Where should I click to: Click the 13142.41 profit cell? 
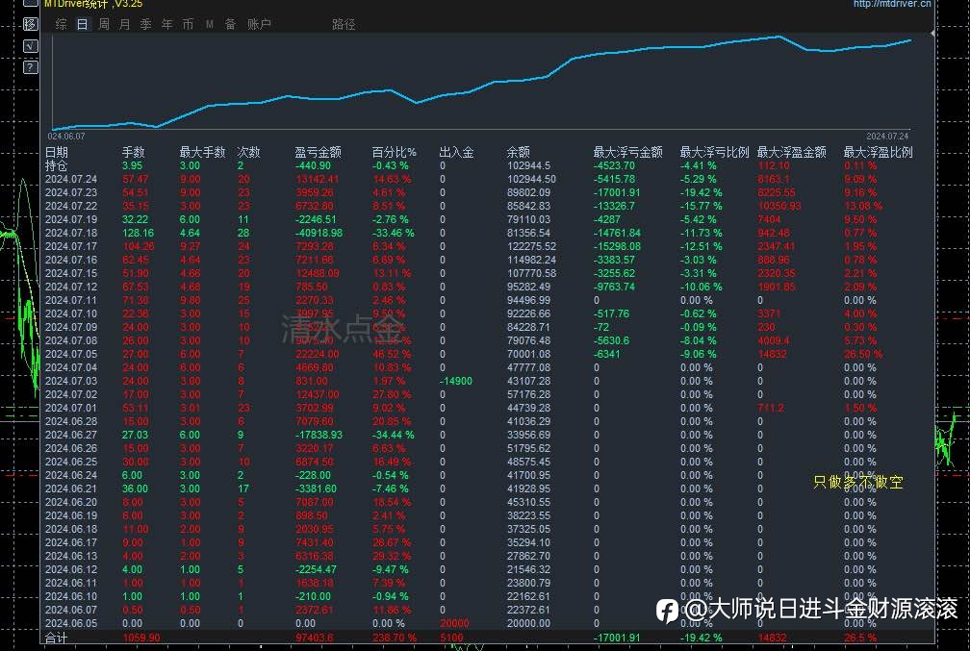pos(318,179)
